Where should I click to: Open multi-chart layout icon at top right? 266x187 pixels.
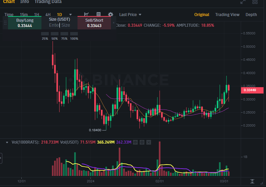pos(255,2)
